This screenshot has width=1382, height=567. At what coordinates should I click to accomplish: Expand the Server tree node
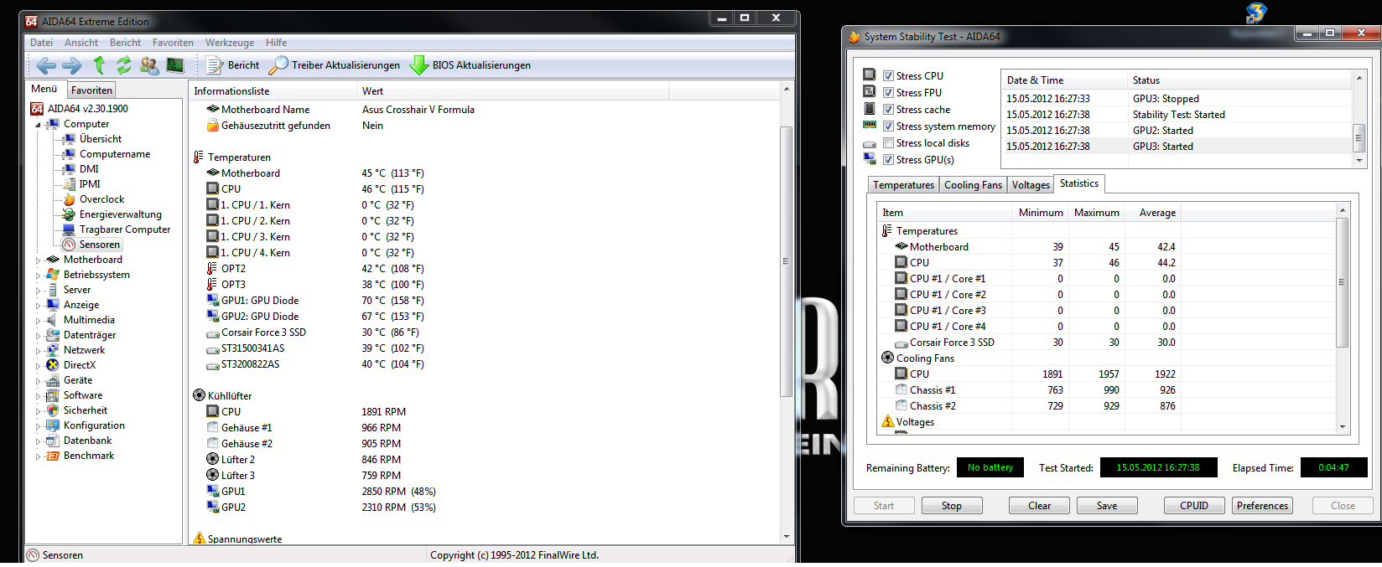tap(38, 291)
